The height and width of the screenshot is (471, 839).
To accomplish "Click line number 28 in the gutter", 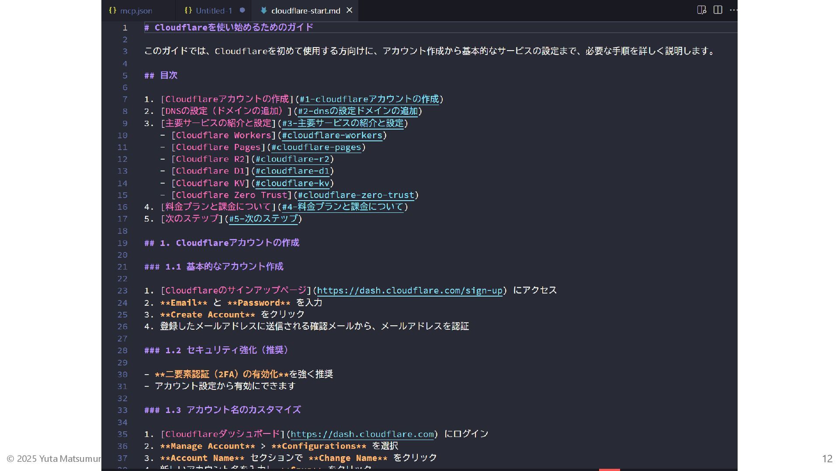I will point(122,350).
